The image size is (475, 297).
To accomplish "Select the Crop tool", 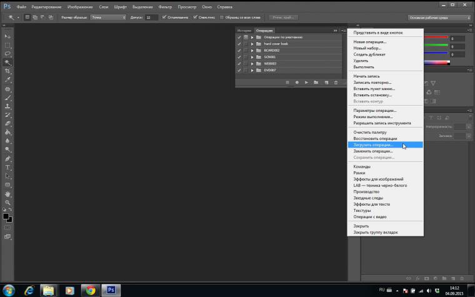I will [x=7, y=71].
